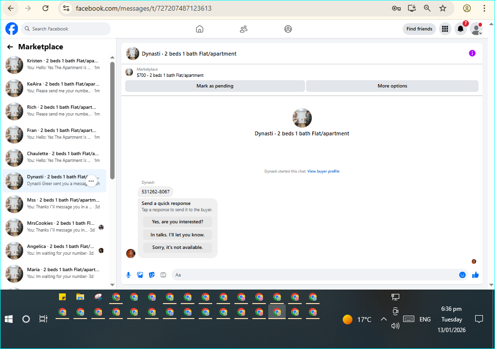The image size is (495, 349).
Task: Open volume speaker icon in tray
Action: point(395,326)
